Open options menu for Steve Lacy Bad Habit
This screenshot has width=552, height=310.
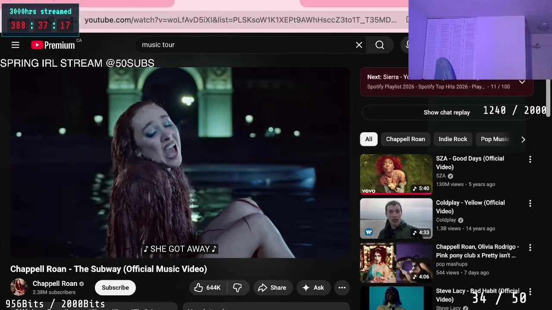tap(530, 291)
